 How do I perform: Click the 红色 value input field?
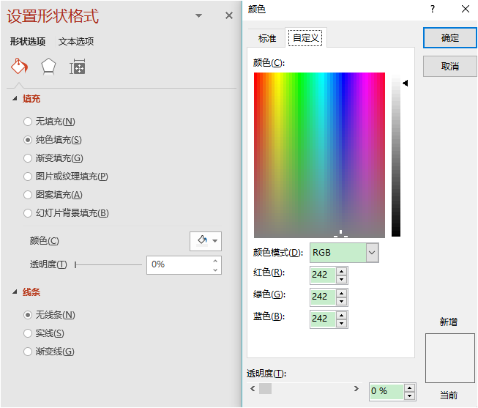click(323, 275)
